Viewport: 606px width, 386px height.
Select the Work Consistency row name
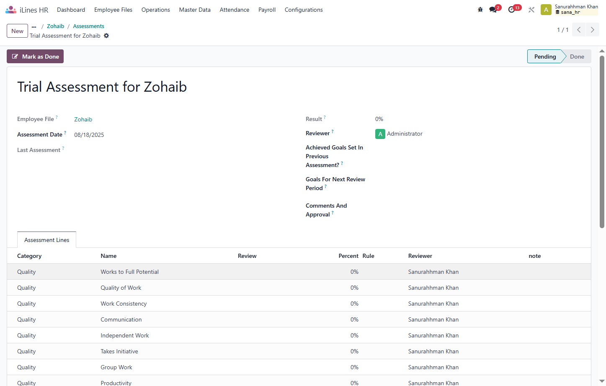coord(124,304)
